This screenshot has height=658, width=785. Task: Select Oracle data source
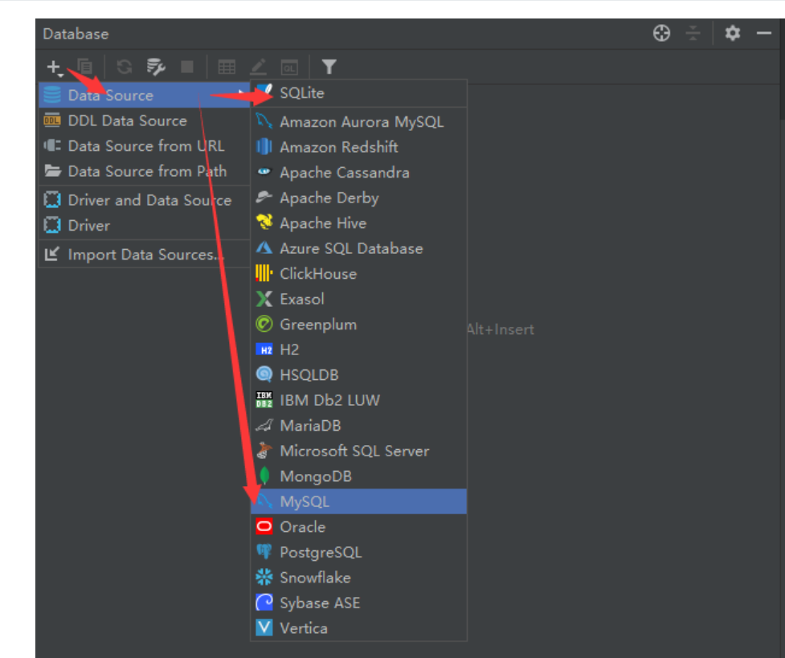pos(358,527)
